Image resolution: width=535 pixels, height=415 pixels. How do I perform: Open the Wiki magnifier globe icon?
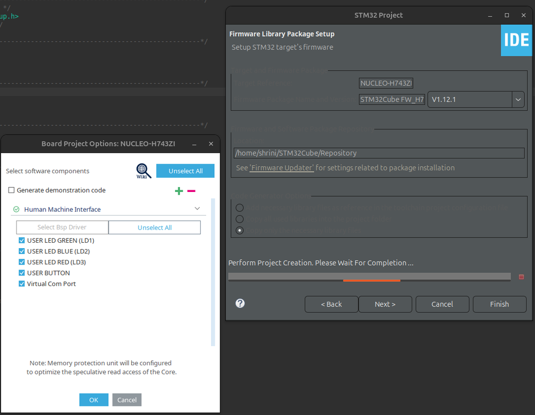144,171
